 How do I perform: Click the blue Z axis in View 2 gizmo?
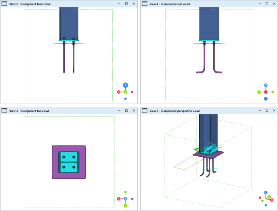tap(126, 85)
